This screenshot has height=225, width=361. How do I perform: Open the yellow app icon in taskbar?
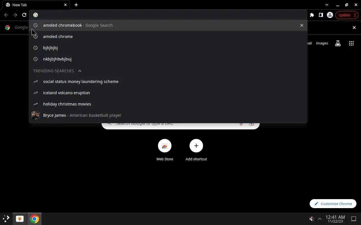[x=20, y=219]
